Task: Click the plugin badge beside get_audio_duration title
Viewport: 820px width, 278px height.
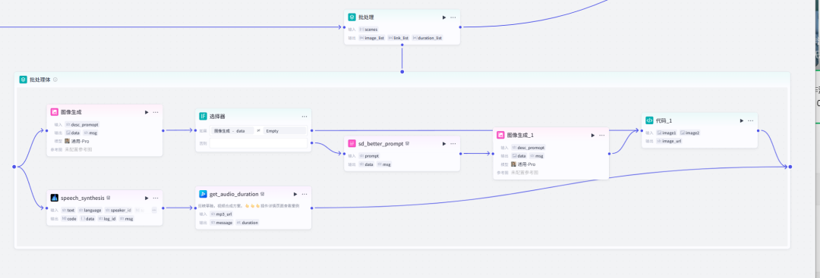Action: tap(263, 194)
